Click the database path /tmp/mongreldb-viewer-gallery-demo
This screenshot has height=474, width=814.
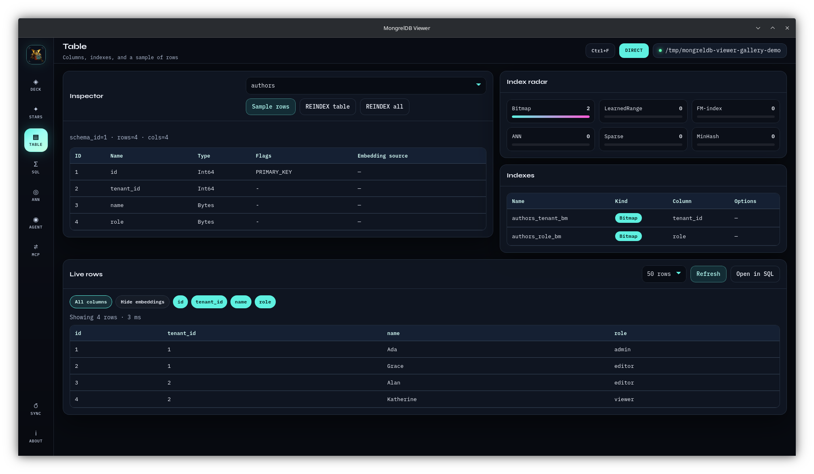coord(720,51)
